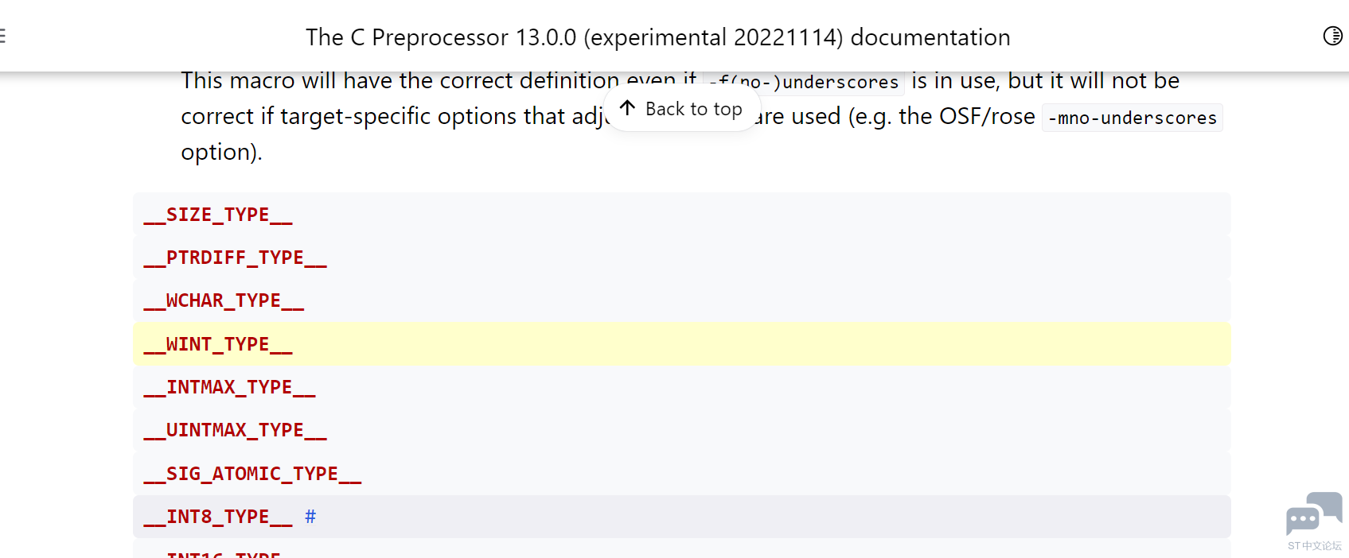1349x558 pixels.
Task: Select the __PTRDIFF_TYPE__ macro entry
Action: (x=236, y=258)
